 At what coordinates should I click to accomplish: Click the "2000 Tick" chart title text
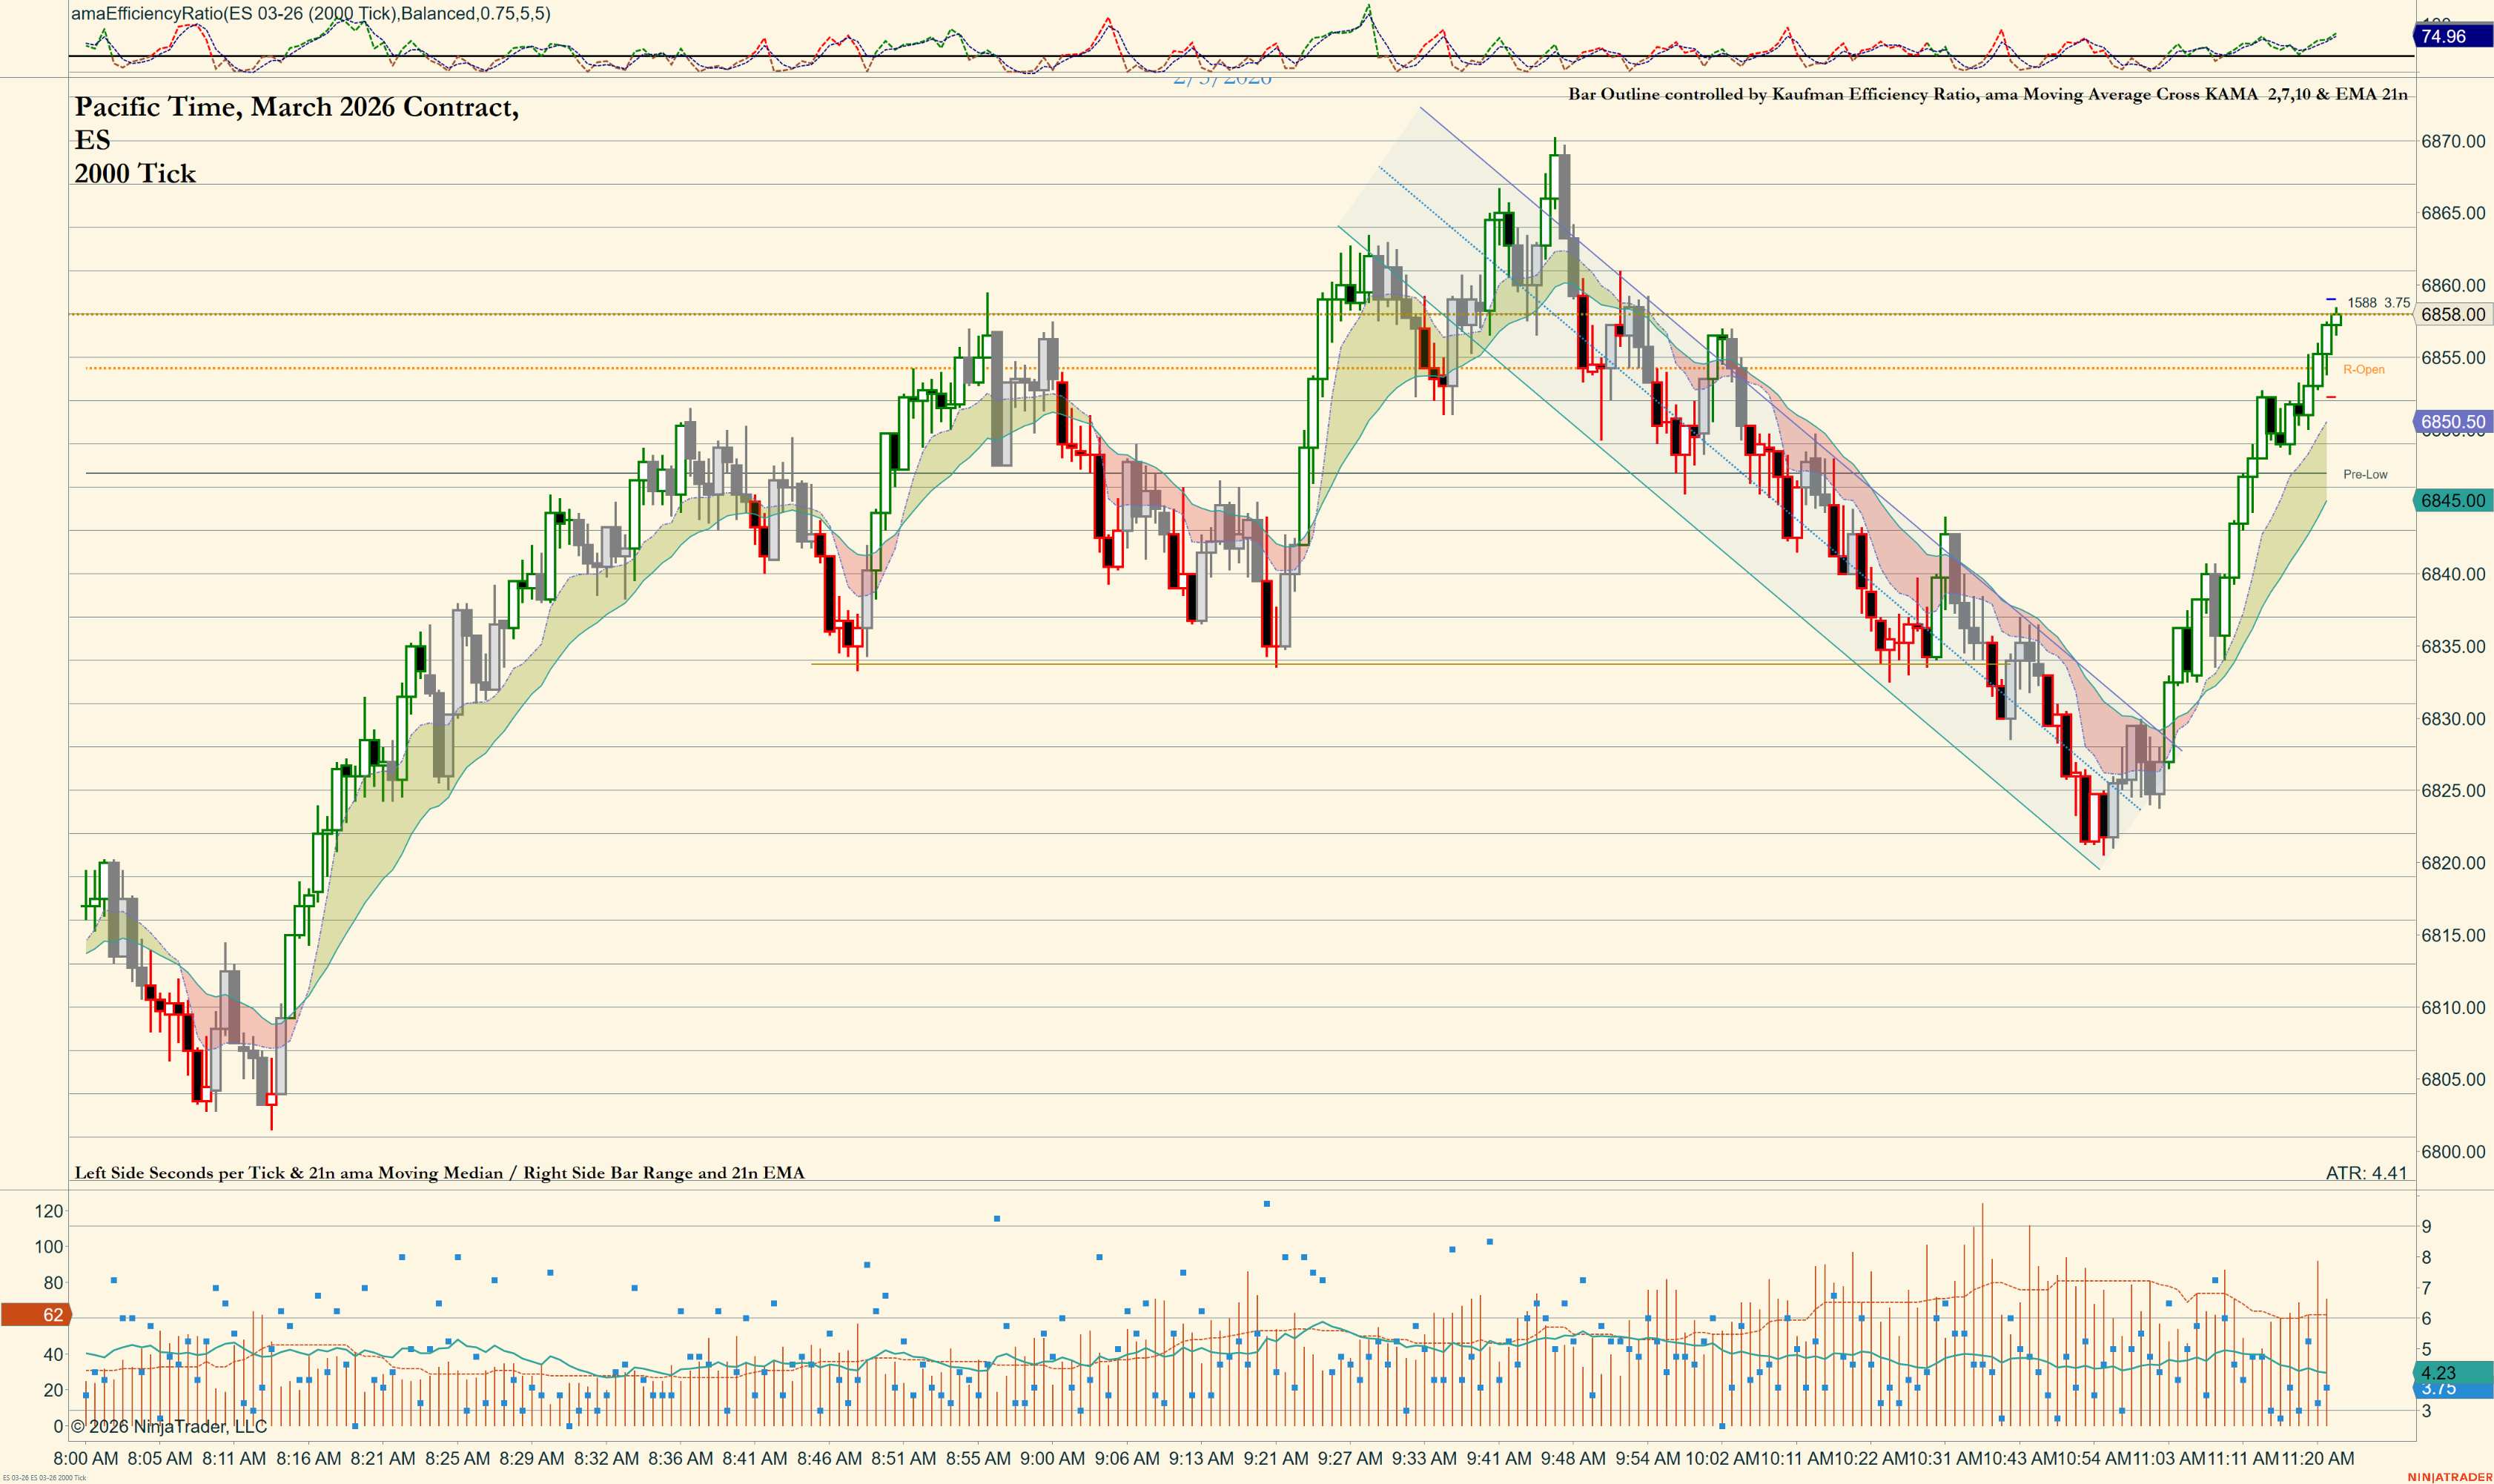[x=135, y=174]
